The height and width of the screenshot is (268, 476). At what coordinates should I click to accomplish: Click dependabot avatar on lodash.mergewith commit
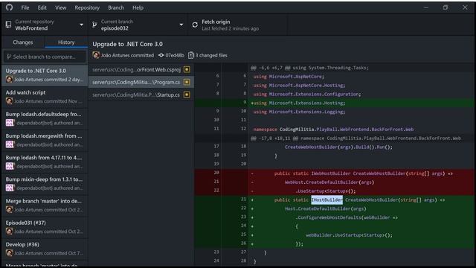point(10,144)
